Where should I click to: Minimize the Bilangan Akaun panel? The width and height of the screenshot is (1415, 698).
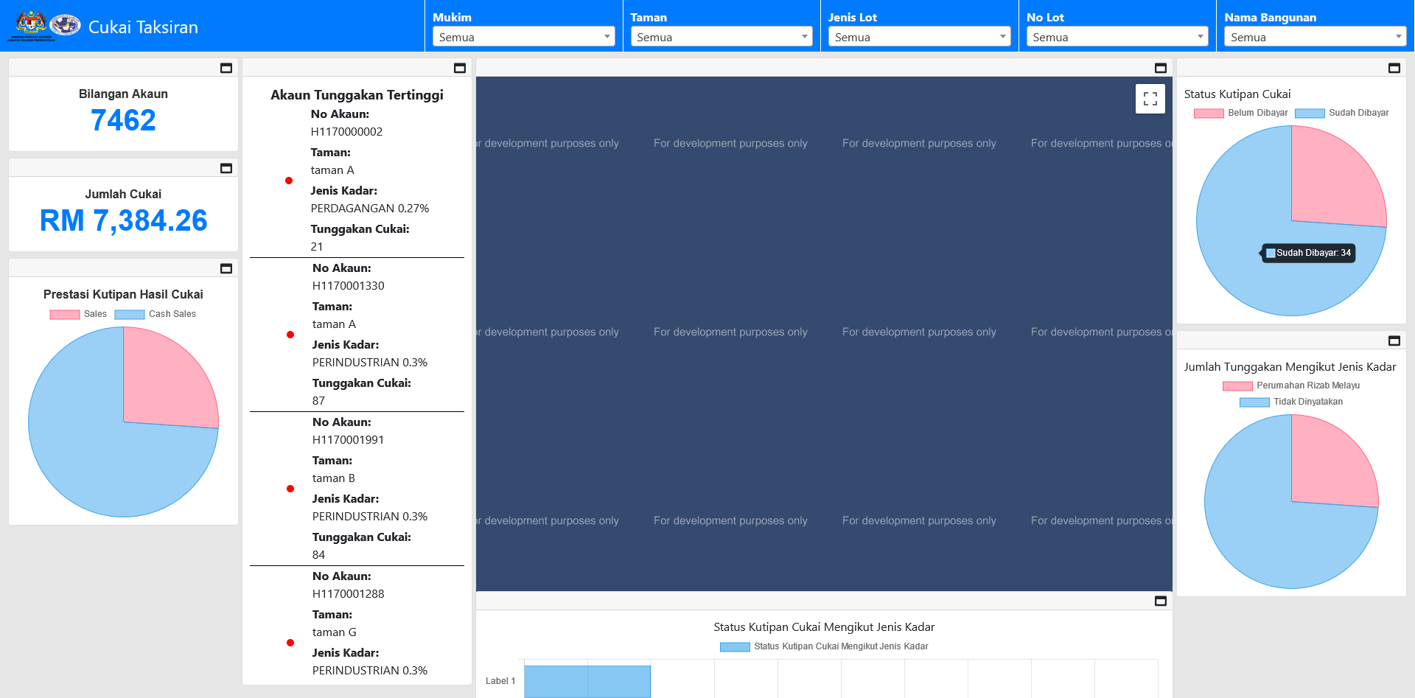(226, 68)
